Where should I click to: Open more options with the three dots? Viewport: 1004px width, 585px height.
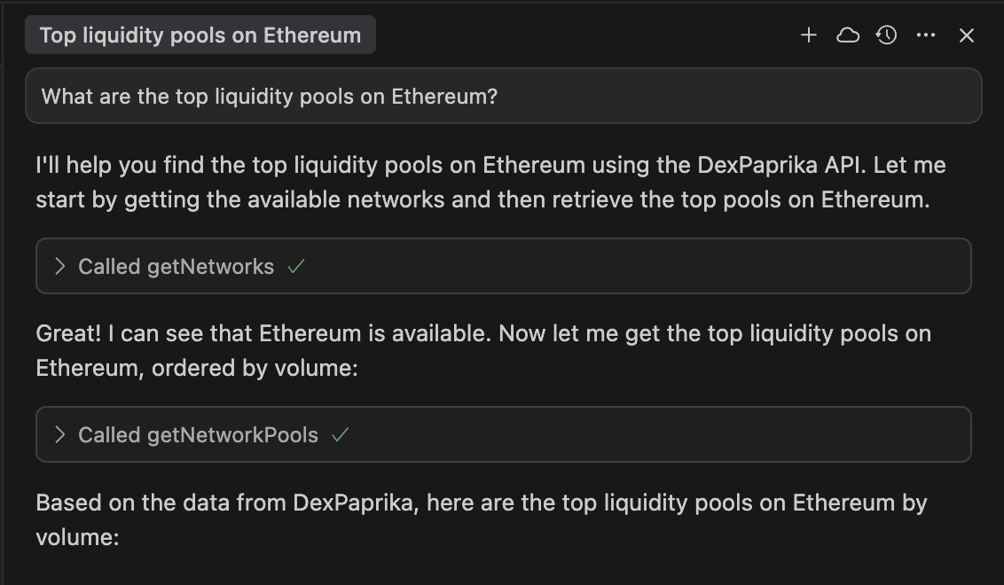pos(926,35)
